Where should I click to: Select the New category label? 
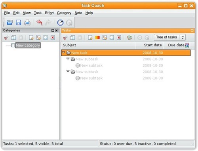tap(28, 45)
